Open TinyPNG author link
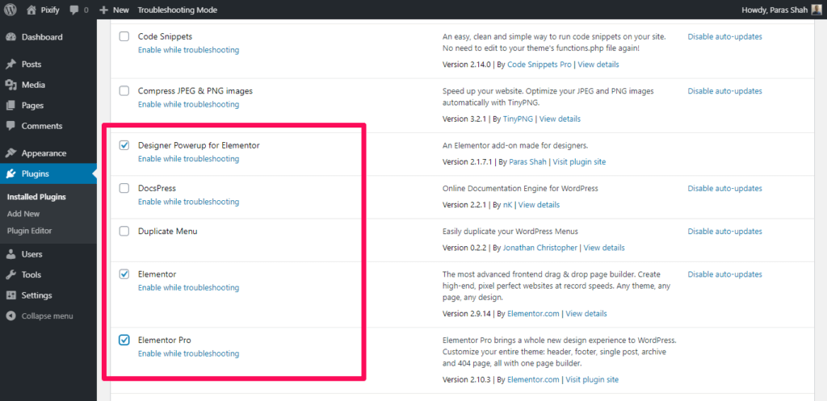This screenshot has width=827, height=401. (518, 119)
